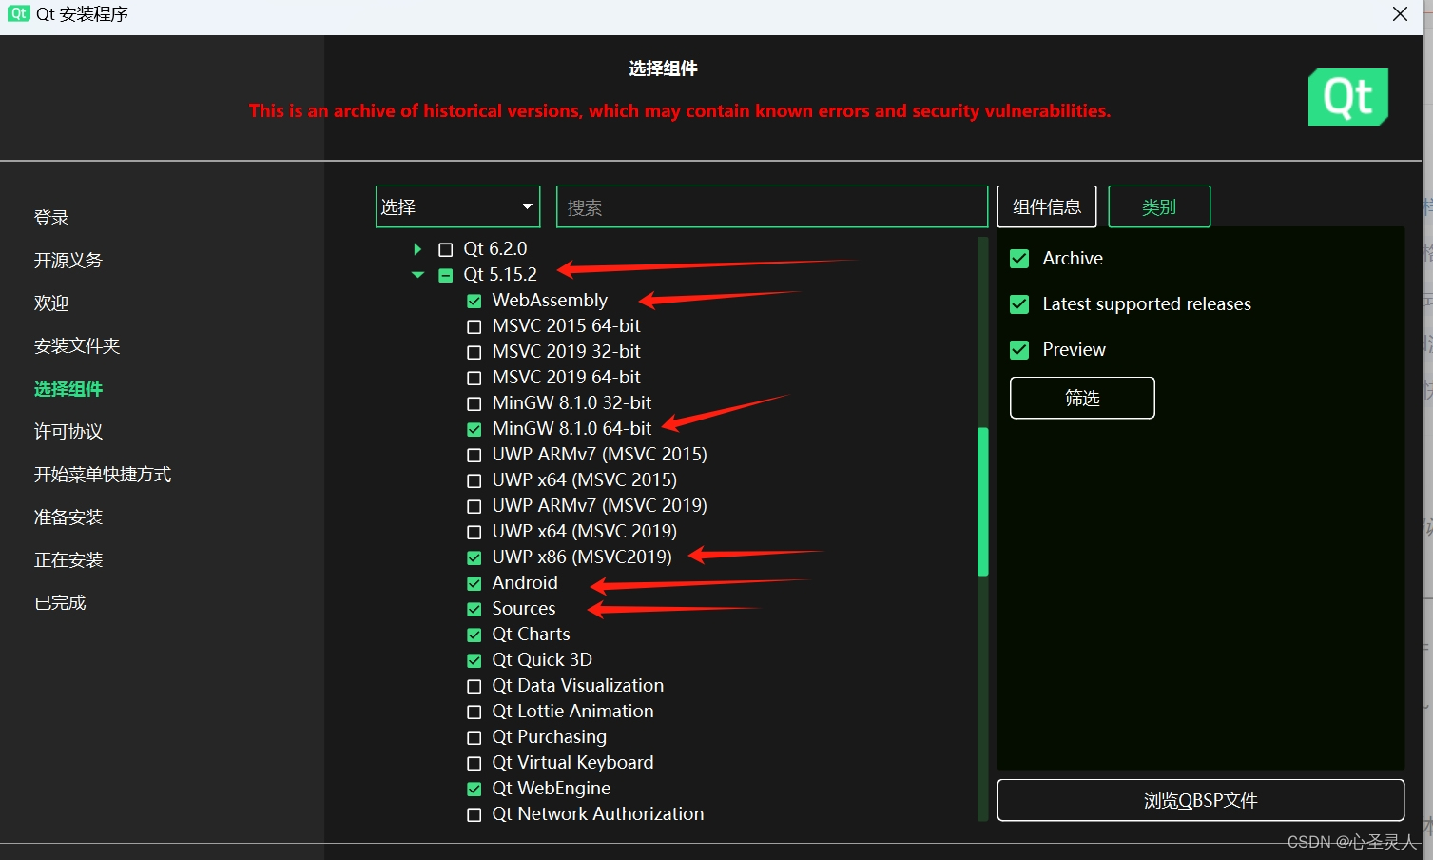The width and height of the screenshot is (1433, 860).
Task: Click the 浏览QBSP文件 button
Action: pyautogui.click(x=1200, y=800)
